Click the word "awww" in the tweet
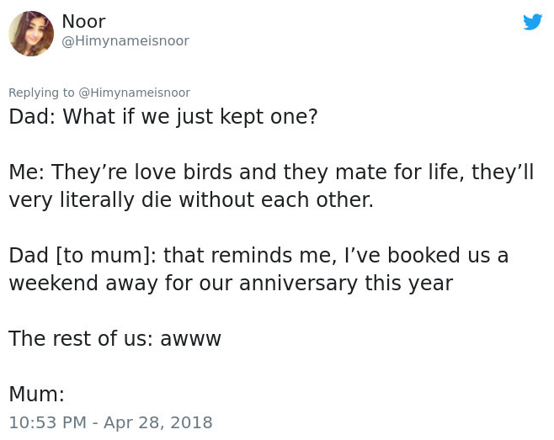Image resolution: width=554 pixels, height=440 pixels. click(x=190, y=339)
